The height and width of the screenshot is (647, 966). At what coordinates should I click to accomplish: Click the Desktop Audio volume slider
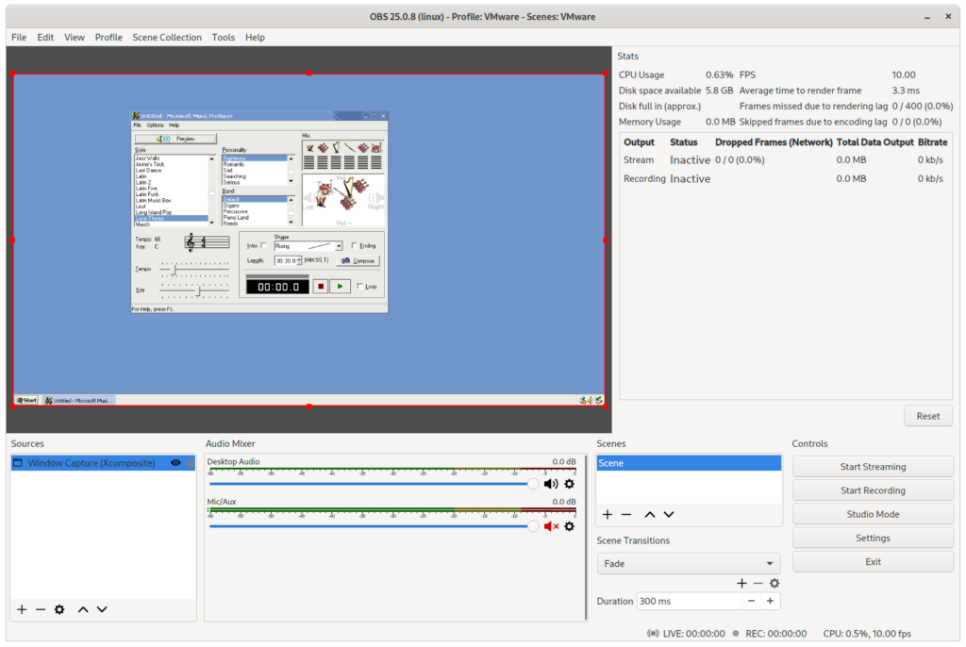pyautogui.click(x=374, y=484)
